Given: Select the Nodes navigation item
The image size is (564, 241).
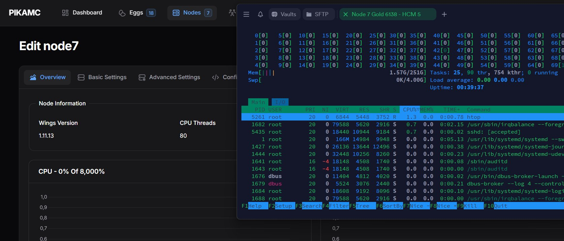Looking at the screenshot, I should tap(192, 13).
